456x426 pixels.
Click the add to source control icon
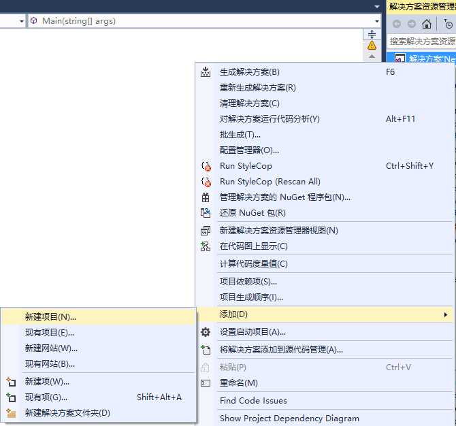coord(206,350)
